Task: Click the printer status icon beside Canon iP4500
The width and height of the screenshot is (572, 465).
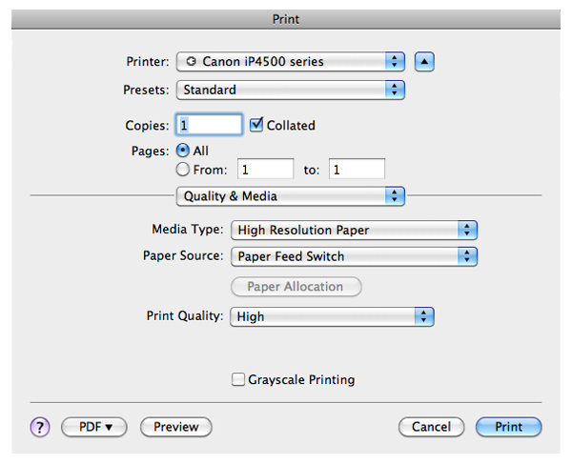Action: (x=192, y=61)
